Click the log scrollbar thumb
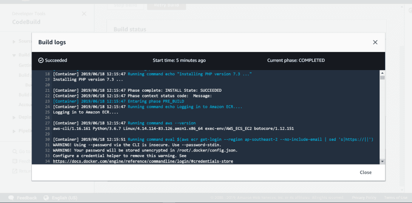Viewport: 412px width, 203px height. pyautogui.click(x=382, y=78)
